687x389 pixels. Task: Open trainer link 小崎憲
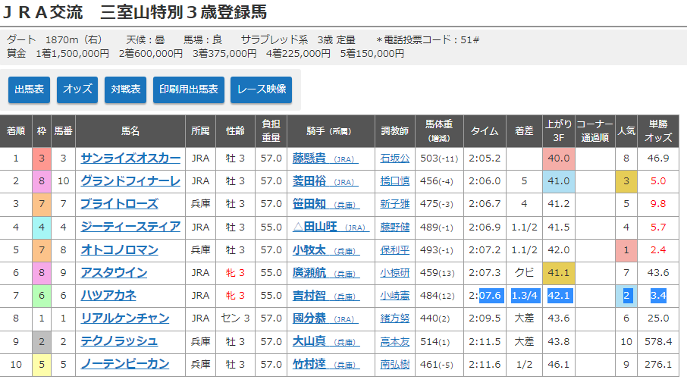point(395,296)
